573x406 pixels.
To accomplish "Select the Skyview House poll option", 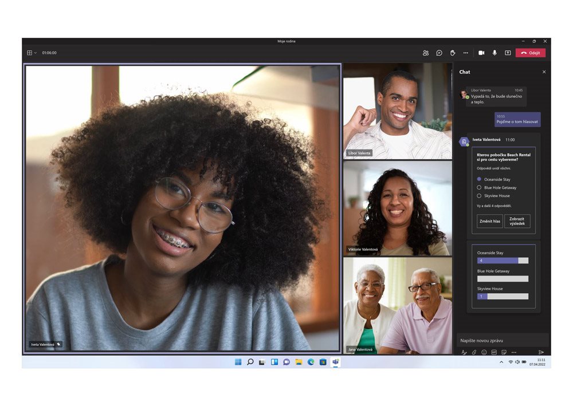I will [479, 195].
